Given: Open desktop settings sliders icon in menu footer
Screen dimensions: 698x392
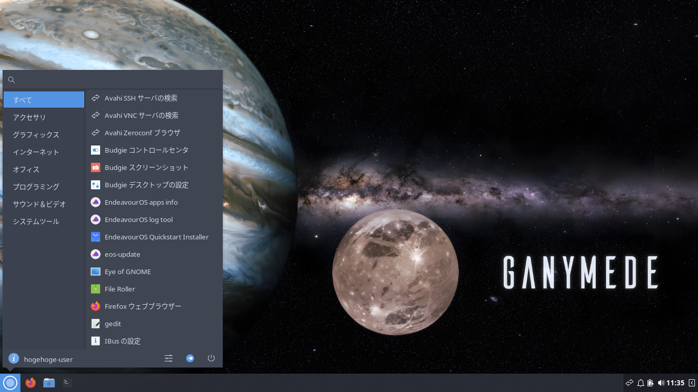Looking at the screenshot, I should (169, 358).
